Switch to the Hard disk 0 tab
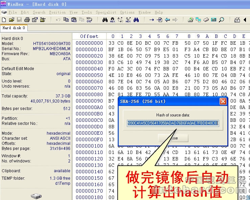The width and height of the screenshot is (250, 200). point(14,28)
